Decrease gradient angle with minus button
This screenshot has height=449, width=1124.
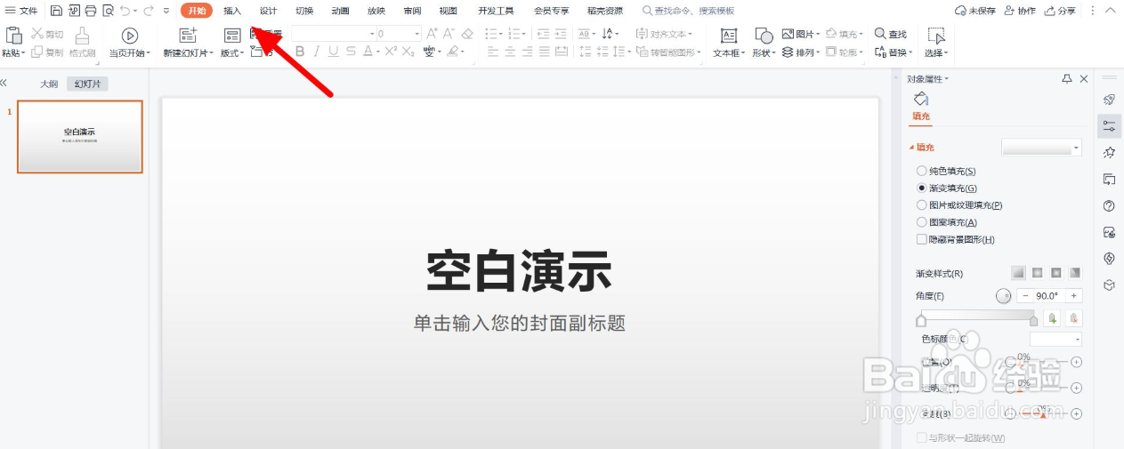pos(1025,296)
